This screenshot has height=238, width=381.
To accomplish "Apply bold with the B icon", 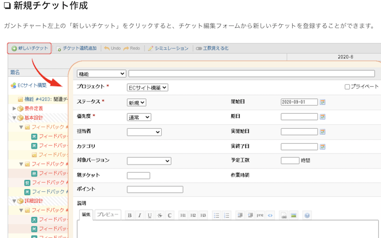I will (x=130, y=215).
